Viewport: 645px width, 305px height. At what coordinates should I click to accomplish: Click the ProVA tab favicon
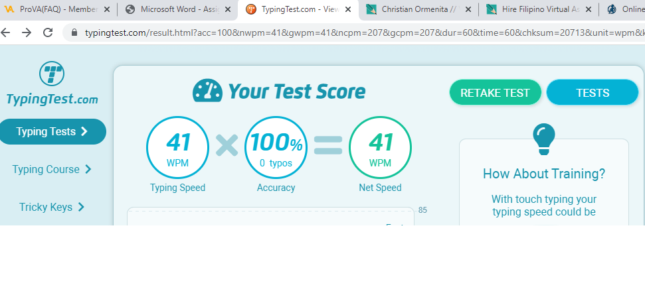tap(9, 9)
